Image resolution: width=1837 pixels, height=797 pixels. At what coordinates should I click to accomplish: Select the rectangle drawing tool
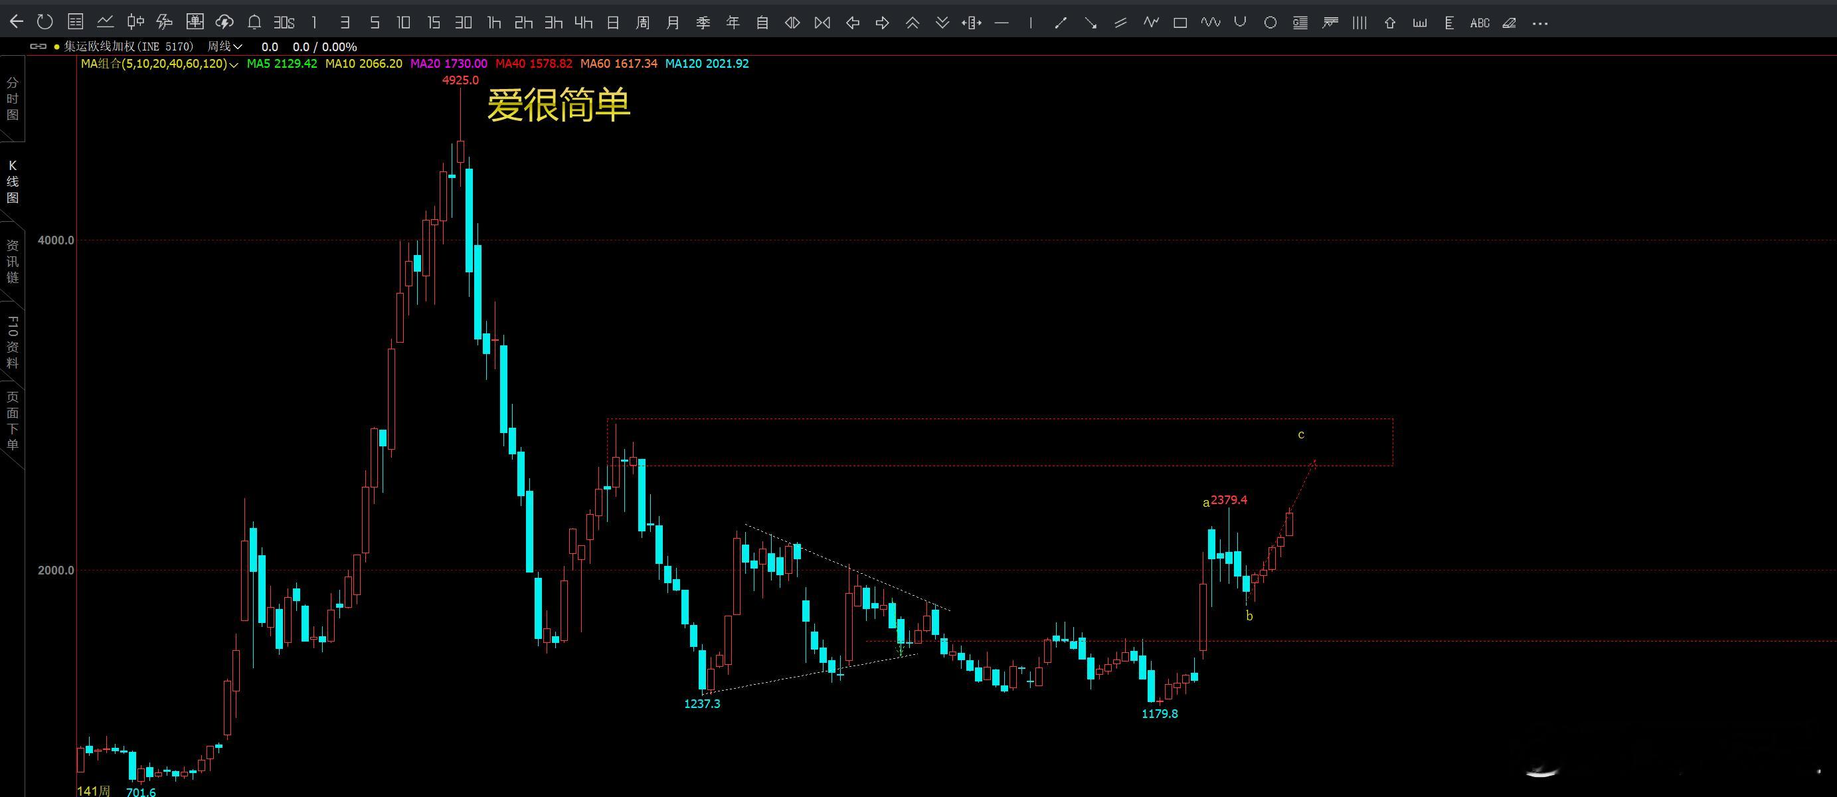[1180, 23]
